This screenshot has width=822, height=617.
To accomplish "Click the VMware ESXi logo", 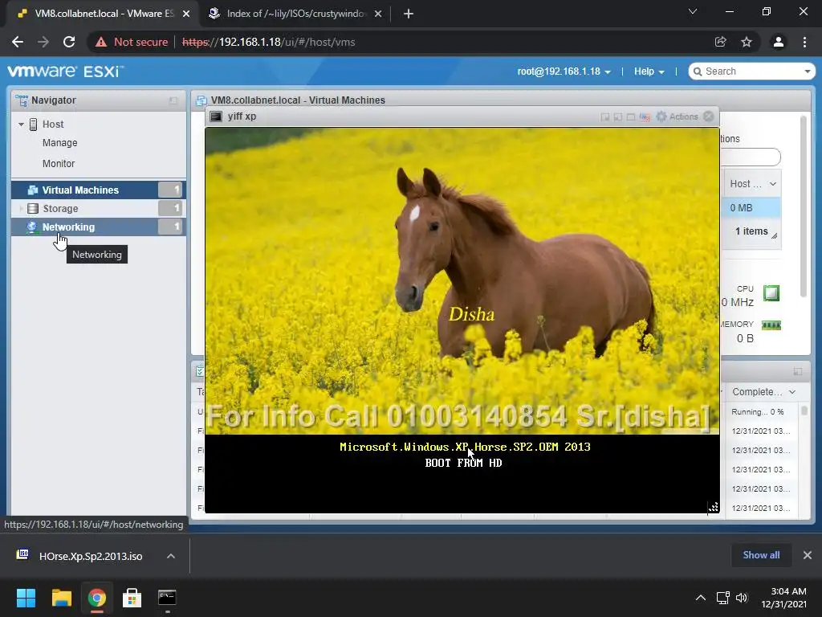I will coord(66,72).
